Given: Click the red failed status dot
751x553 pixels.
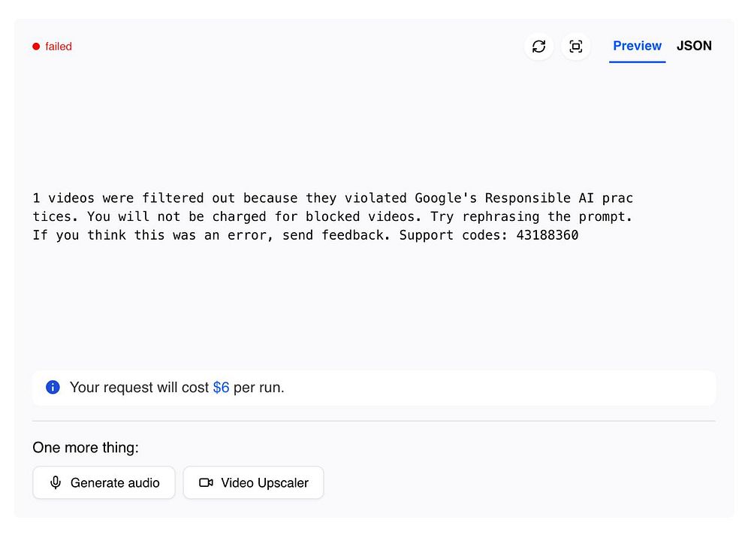Looking at the screenshot, I should (36, 47).
